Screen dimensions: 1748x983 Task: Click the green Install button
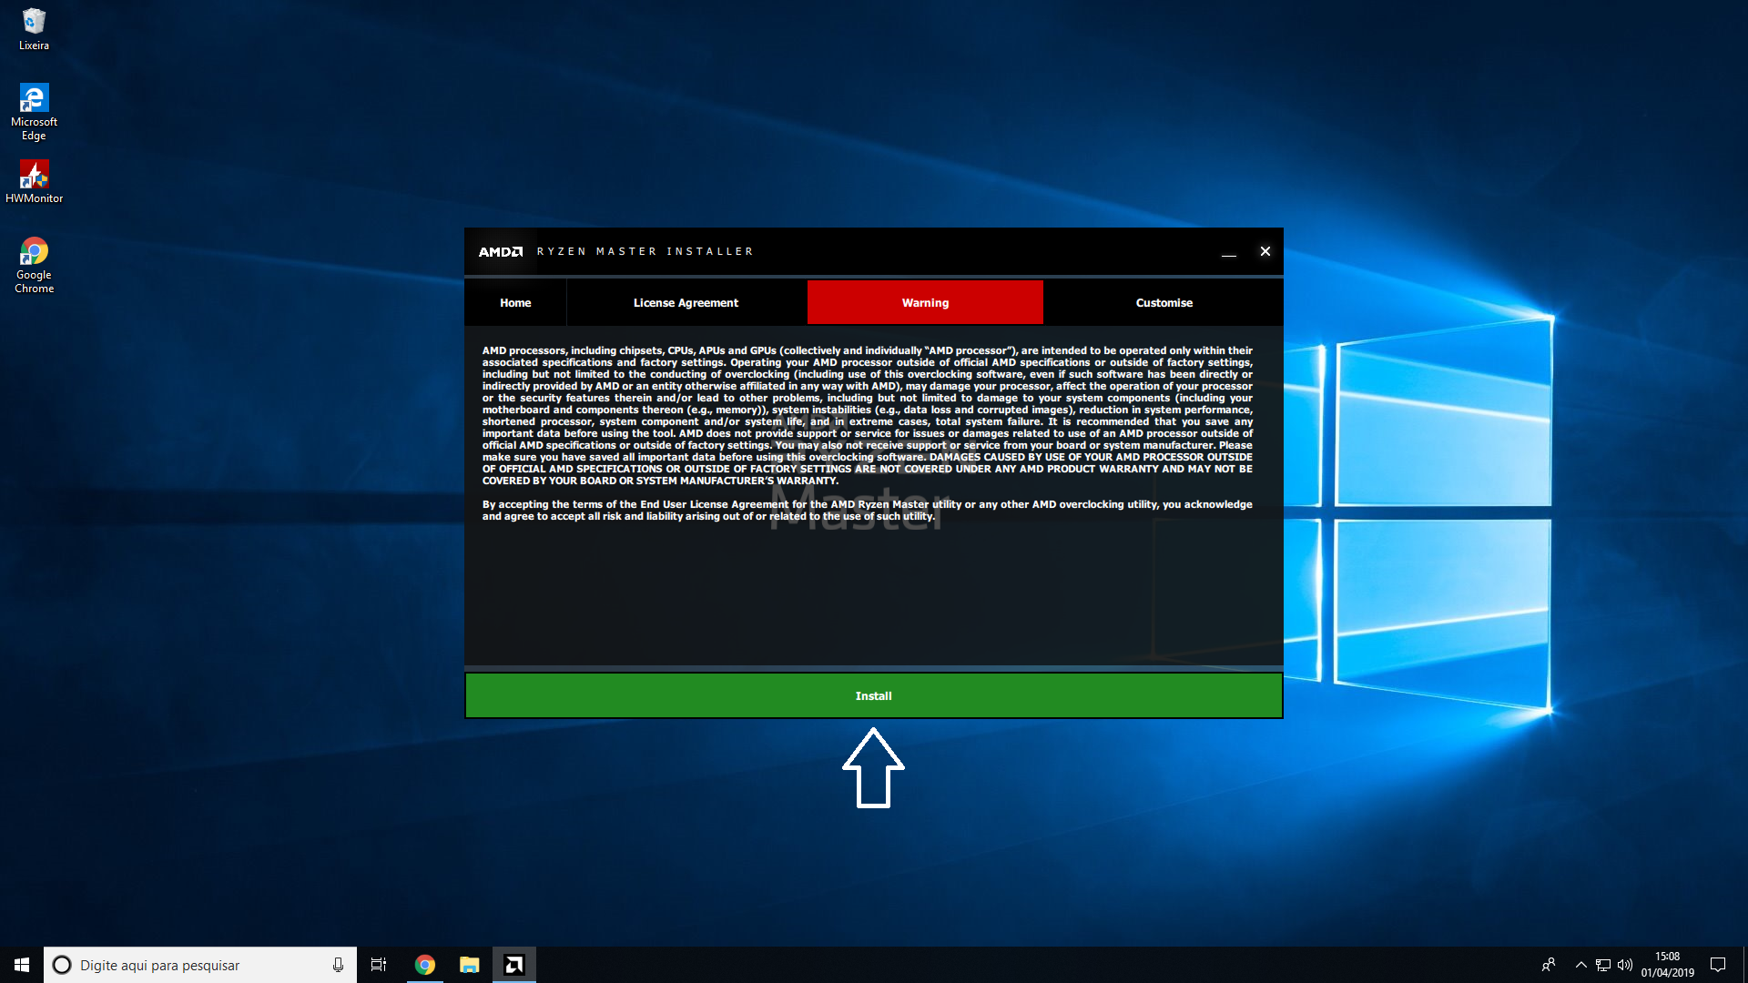tap(873, 695)
